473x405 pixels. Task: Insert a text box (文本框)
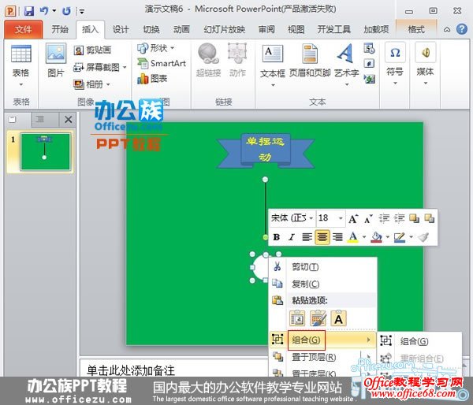pos(272,61)
